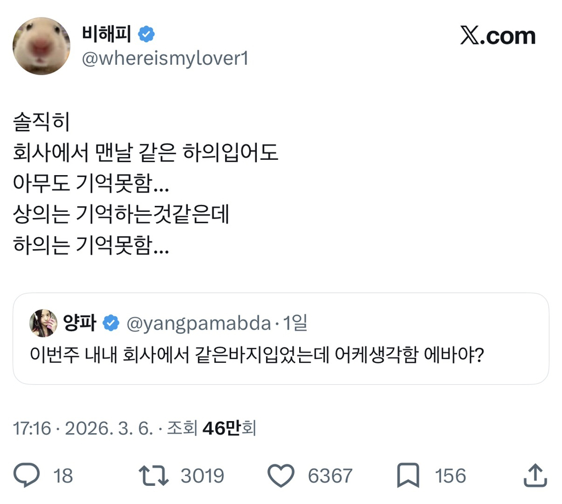
Task: Open the quoted post text by 양파
Action: [x=256, y=356]
